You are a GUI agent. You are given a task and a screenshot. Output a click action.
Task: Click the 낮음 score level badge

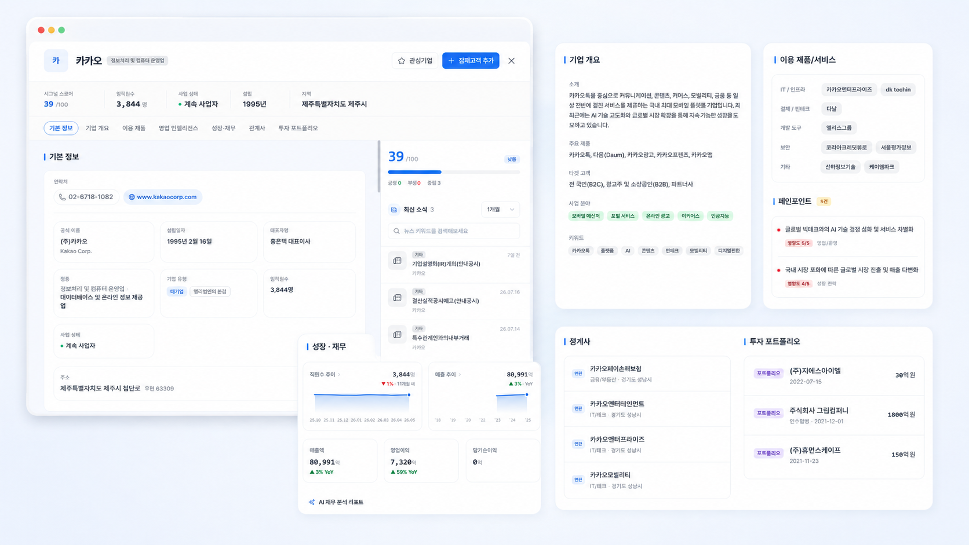coord(512,159)
